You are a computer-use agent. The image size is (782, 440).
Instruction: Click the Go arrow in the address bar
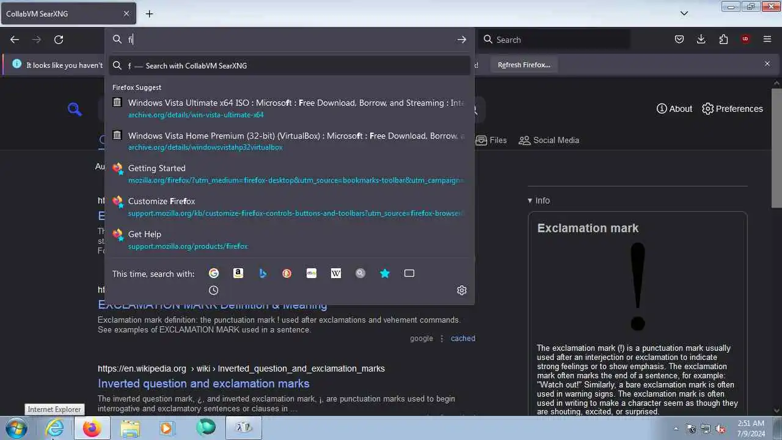point(462,39)
